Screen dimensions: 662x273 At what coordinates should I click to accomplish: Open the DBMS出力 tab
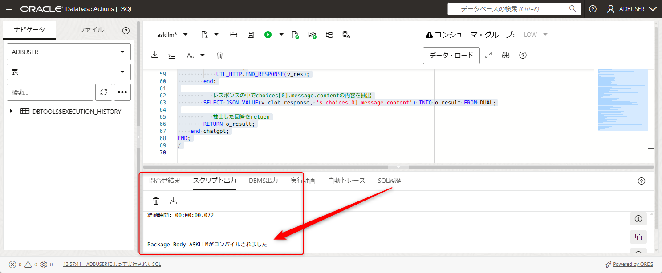(264, 181)
